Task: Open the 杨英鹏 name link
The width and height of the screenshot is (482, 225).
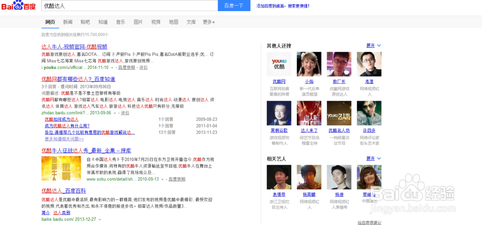Action: (x=309, y=195)
